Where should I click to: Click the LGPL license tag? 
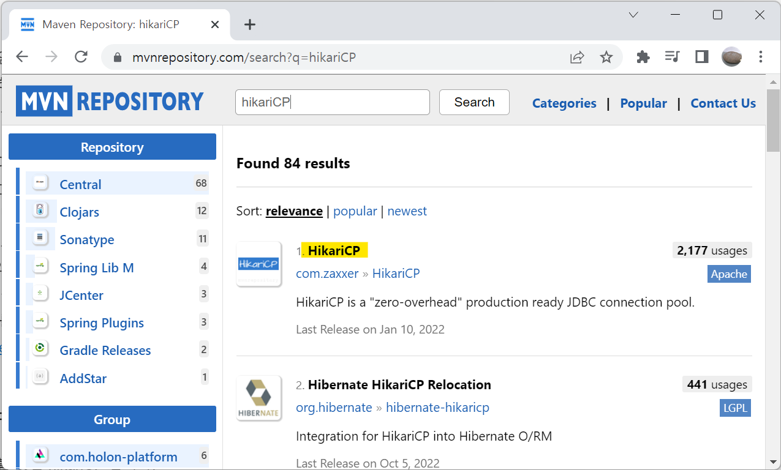point(735,408)
